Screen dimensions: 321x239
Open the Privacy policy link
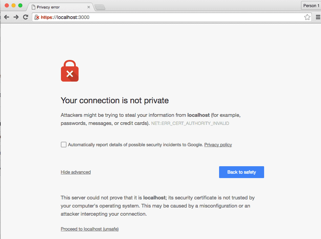pyautogui.click(x=218, y=145)
